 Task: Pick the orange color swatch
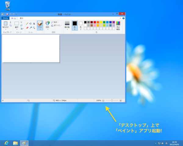(98, 22)
